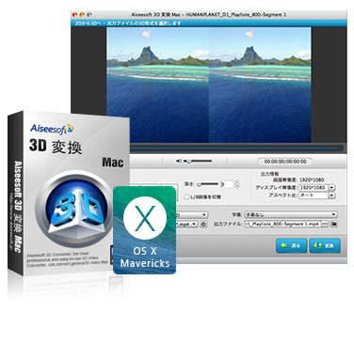Viewport: 354px width, 343px height.
Task: Click the 変換 convert button
Action: click(325, 246)
